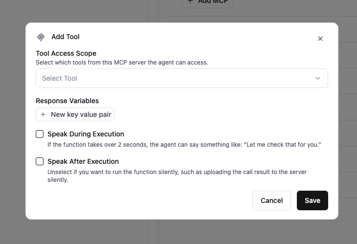Viewport: 357px width, 244px height.
Task: Add a New key value pair
Action: click(x=75, y=114)
